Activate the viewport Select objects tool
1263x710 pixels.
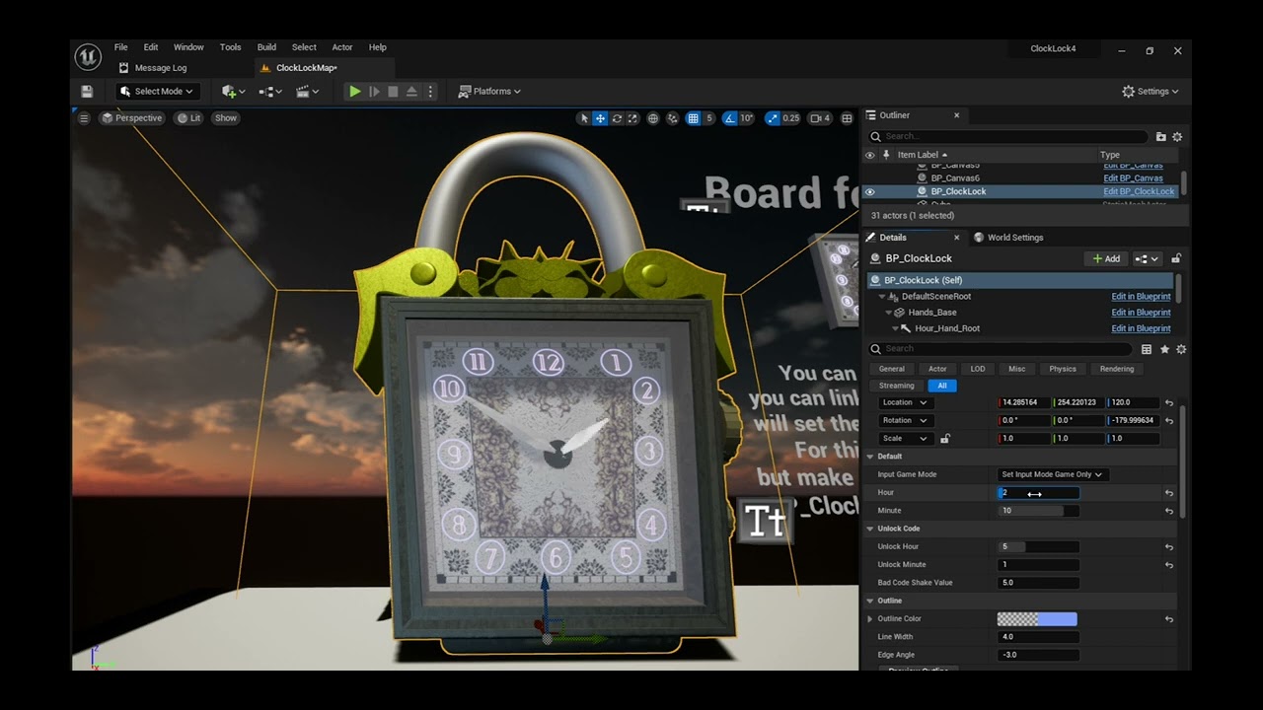pyautogui.click(x=584, y=118)
